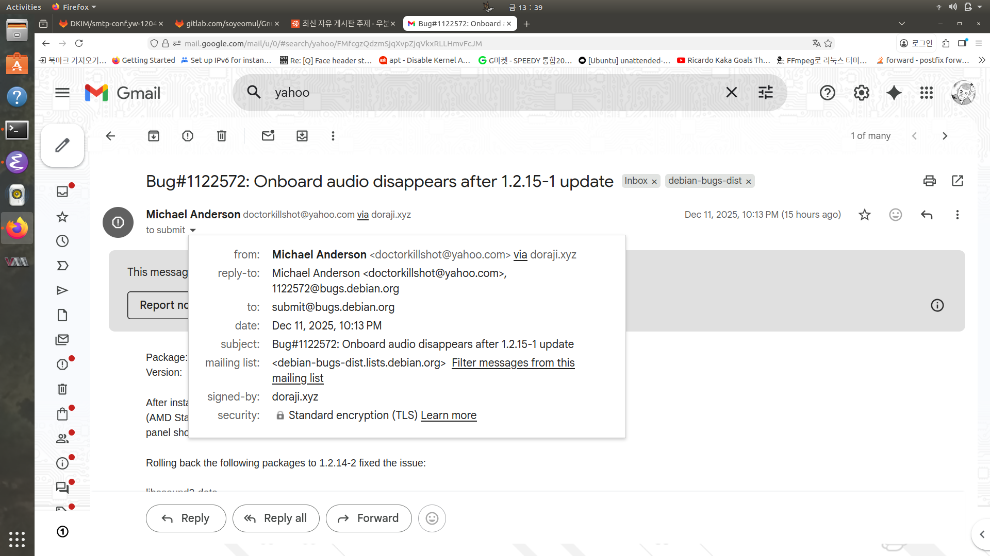Open Gemini sparkle assistant
The image size is (990, 556).
point(894,93)
